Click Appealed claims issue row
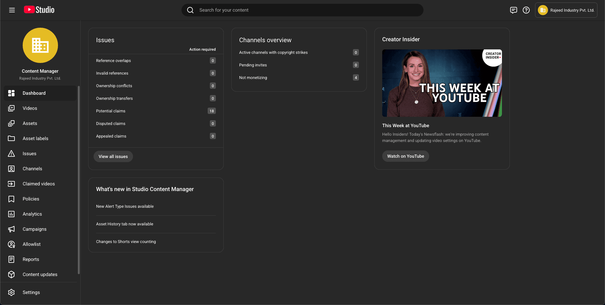This screenshot has height=305, width=605. [x=156, y=136]
